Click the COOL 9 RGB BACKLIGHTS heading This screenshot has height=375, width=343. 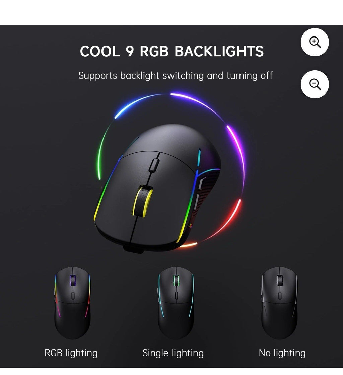click(x=172, y=51)
